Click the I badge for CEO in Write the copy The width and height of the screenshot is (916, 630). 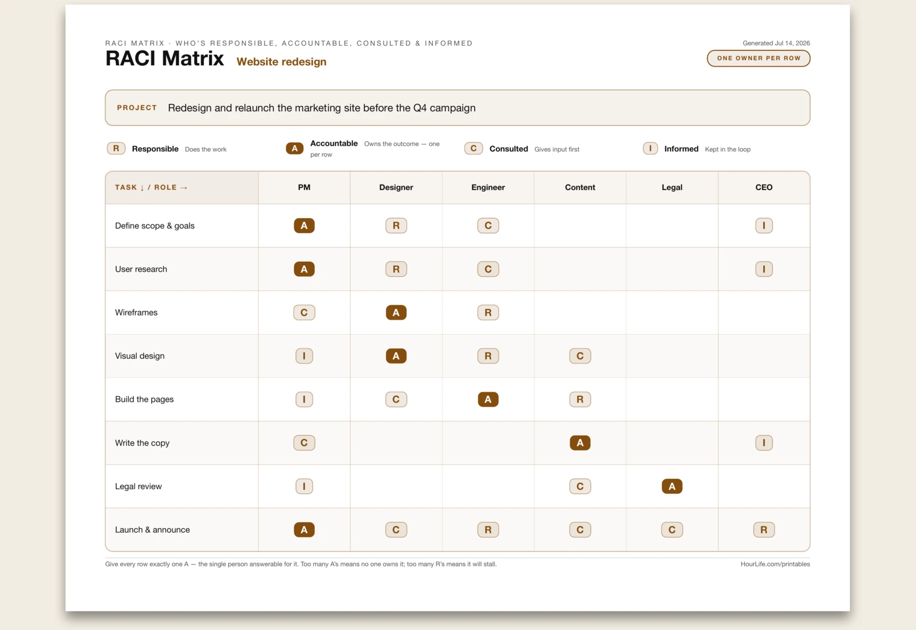click(x=764, y=443)
